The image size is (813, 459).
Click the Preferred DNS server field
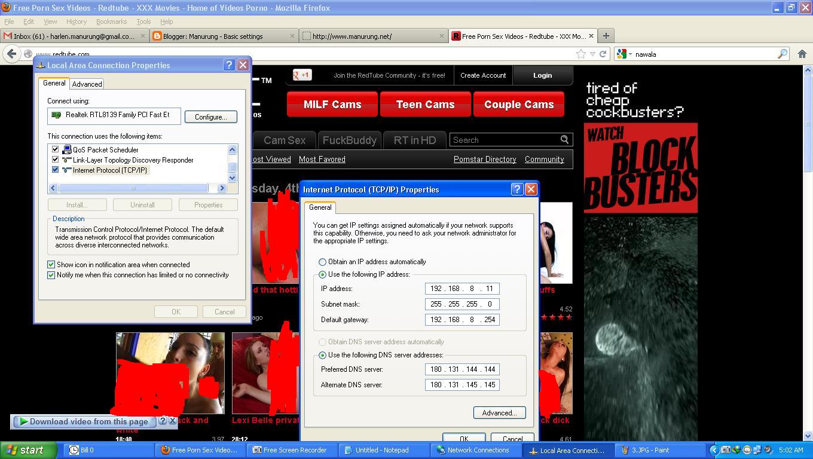click(462, 369)
